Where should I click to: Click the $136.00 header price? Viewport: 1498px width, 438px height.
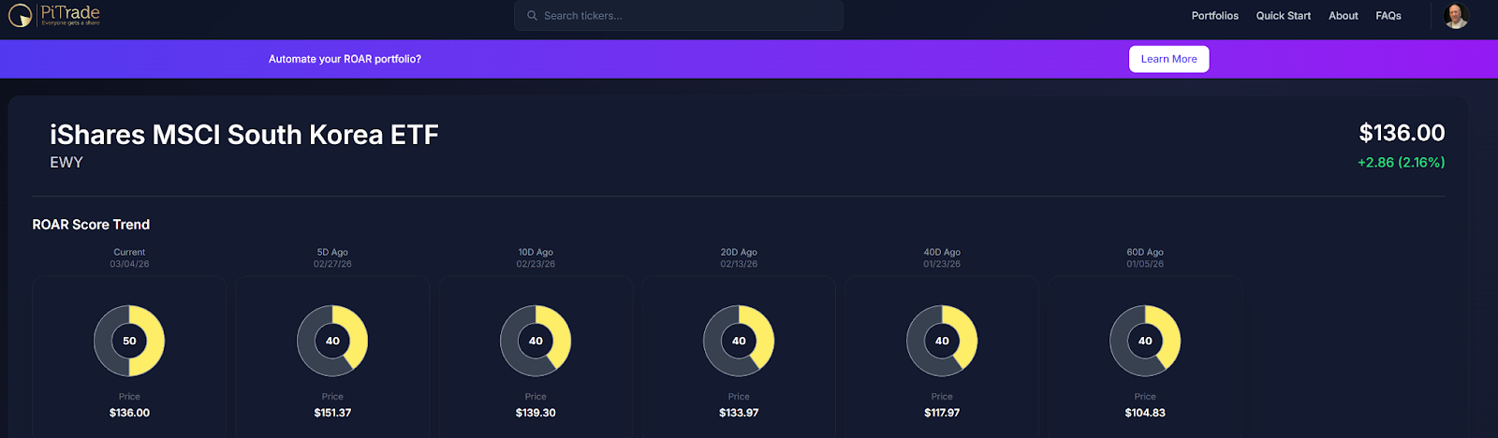pos(1402,133)
